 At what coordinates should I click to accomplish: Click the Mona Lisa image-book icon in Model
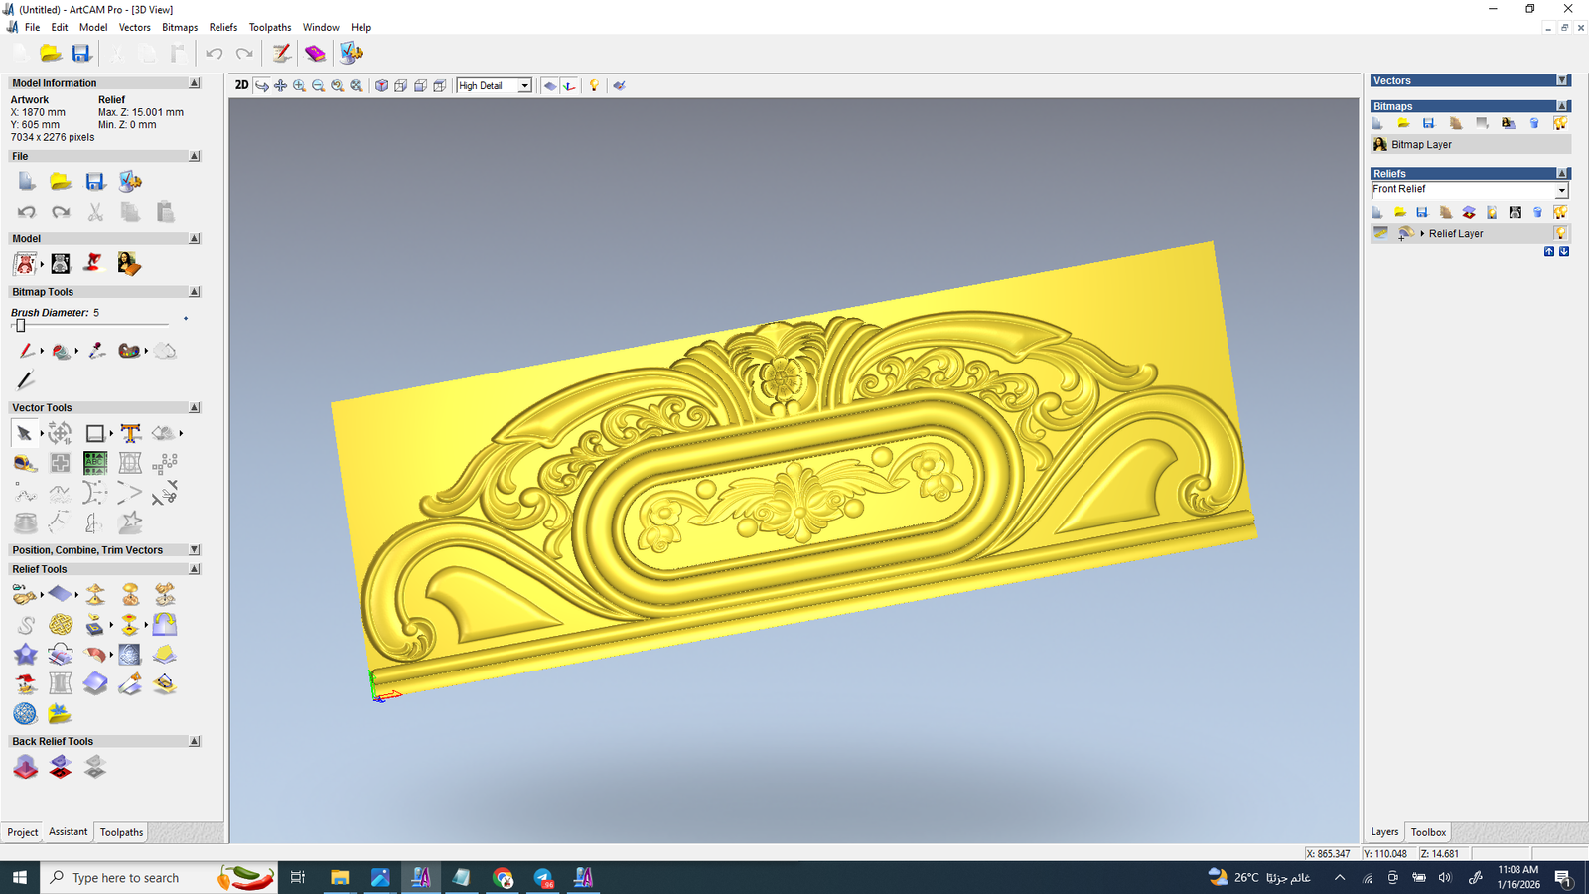128,263
